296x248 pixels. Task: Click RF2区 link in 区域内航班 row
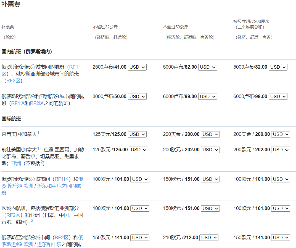point(14,215)
